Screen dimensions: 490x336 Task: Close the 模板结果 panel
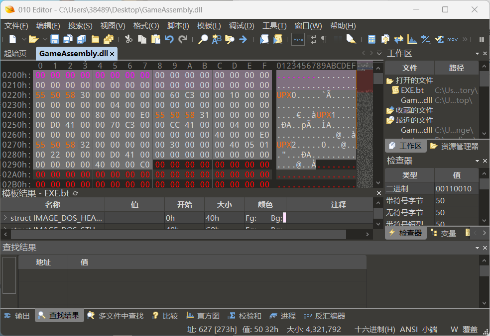click(x=379, y=193)
